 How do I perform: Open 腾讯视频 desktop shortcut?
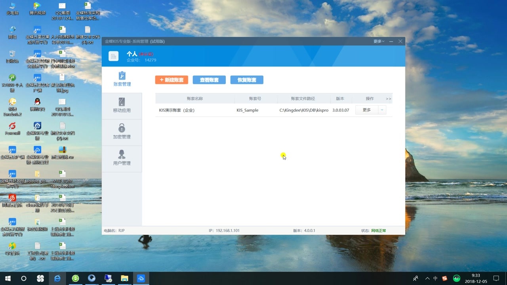pos(37,9)
